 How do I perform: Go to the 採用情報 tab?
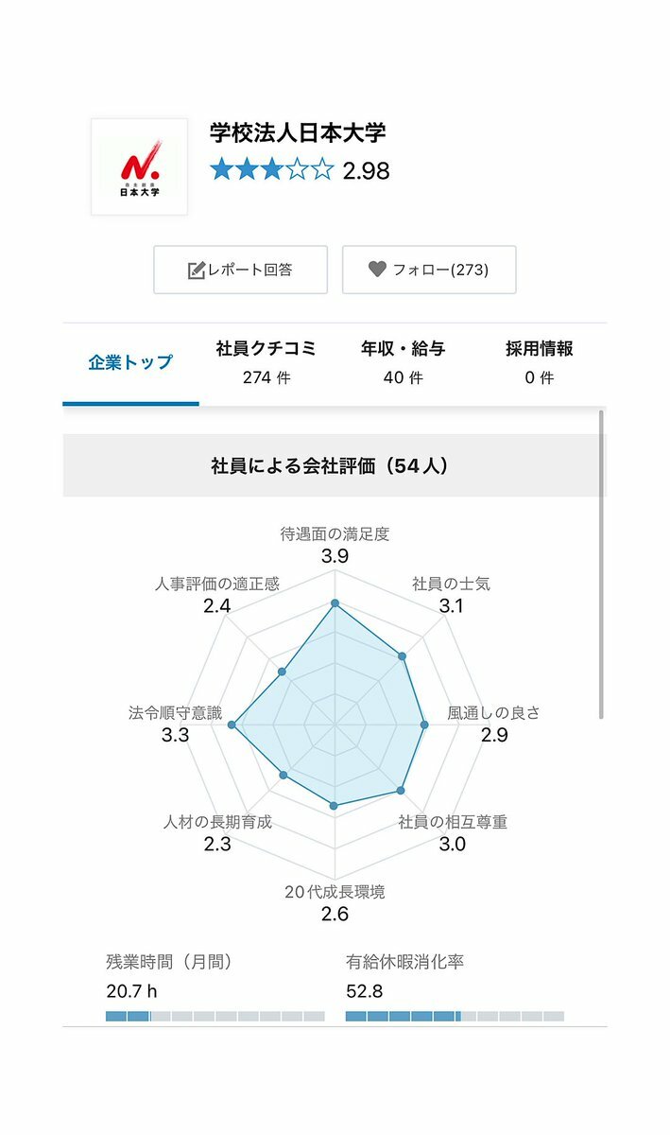[540, 363]
